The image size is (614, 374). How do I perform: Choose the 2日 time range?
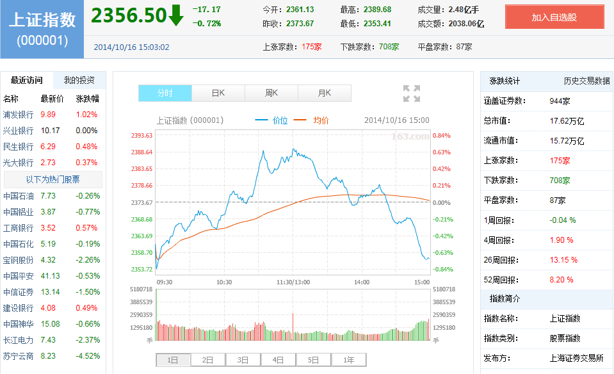(207, 360)
